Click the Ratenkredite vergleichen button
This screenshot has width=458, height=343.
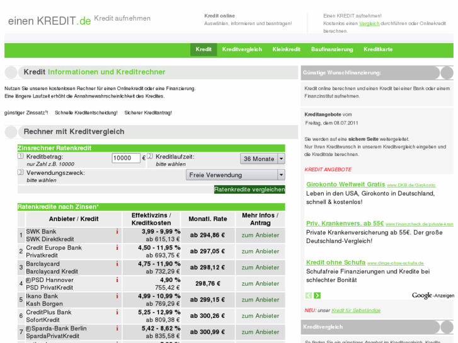click(x=249, y=189)
